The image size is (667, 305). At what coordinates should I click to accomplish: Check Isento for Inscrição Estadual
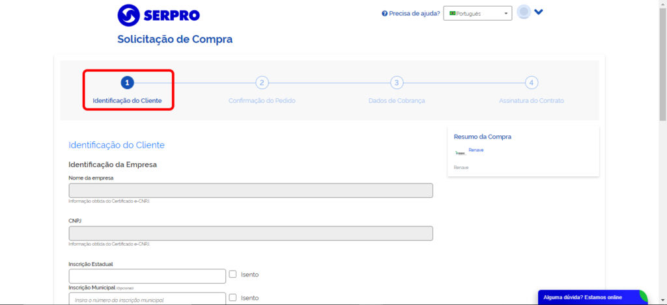(233, 274)
